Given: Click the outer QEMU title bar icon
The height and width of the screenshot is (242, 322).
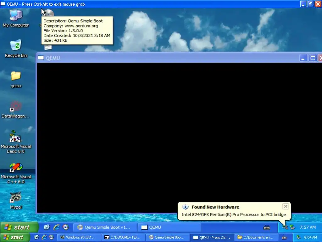Looking at the screenshot, I should point(3,4).
